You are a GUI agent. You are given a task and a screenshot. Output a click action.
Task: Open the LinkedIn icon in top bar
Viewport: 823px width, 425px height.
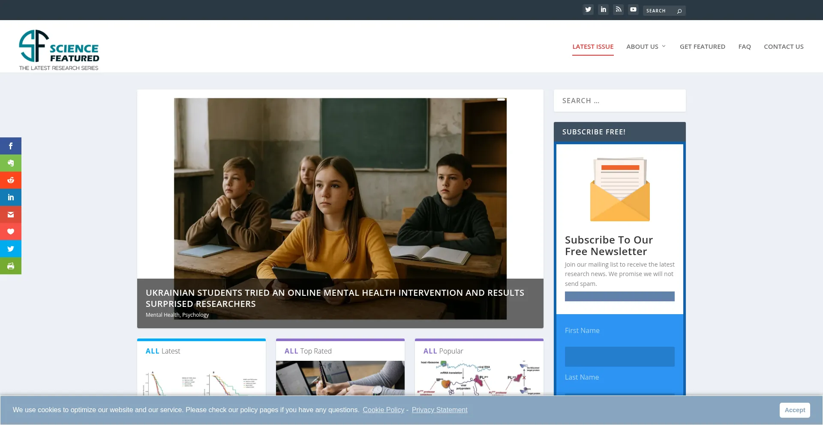click(603, 9)
